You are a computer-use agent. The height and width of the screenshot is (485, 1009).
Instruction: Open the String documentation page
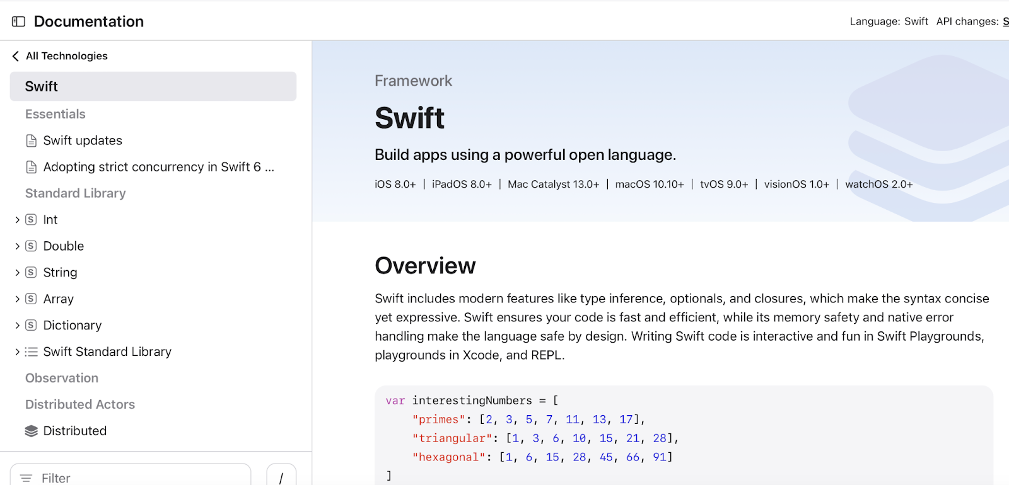tap(60, 273)
